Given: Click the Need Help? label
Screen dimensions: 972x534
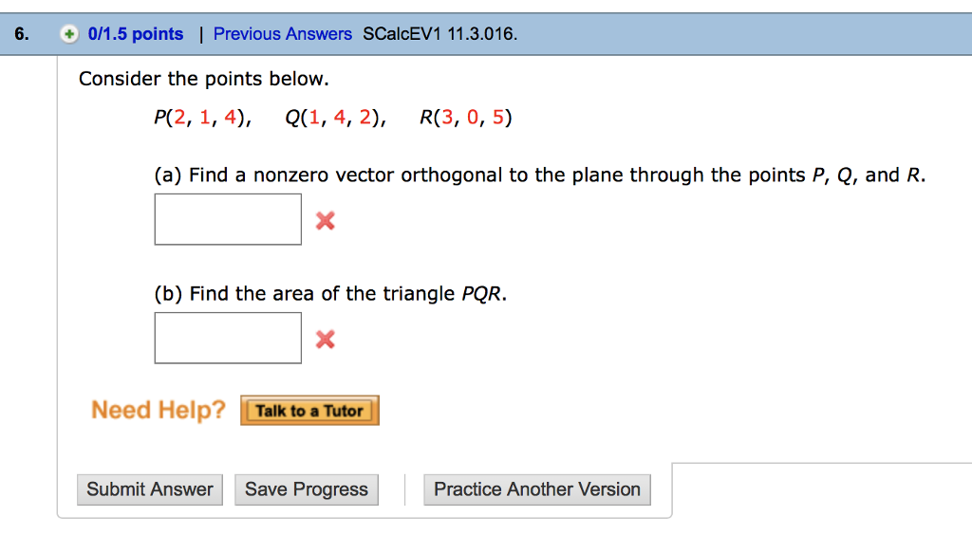Looking at the screenshot, I should click(x=159, y=410).
